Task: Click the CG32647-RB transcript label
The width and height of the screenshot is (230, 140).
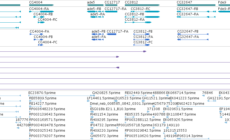Action: [x=187, y=9]
